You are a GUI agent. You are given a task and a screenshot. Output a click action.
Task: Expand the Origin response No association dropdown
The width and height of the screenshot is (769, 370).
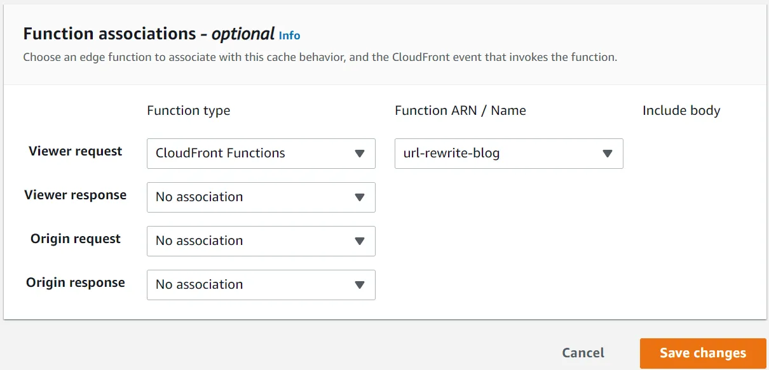pos(261,285)
